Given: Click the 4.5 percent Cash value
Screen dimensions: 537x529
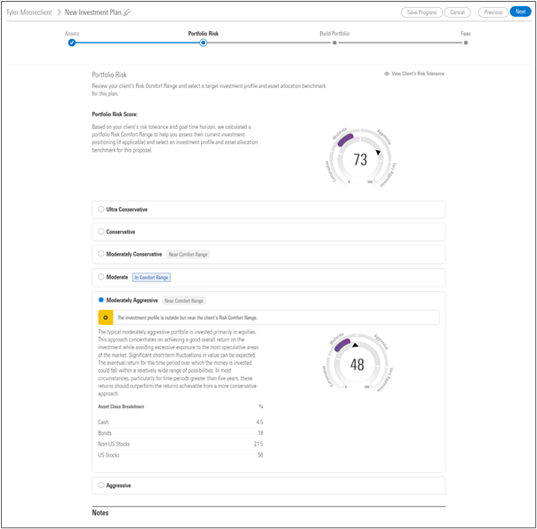Looking at the screenshot, I should click(260, 422).
